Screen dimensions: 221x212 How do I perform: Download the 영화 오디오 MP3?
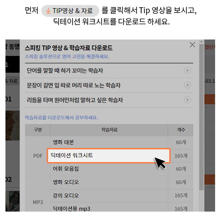click(109, 182)
